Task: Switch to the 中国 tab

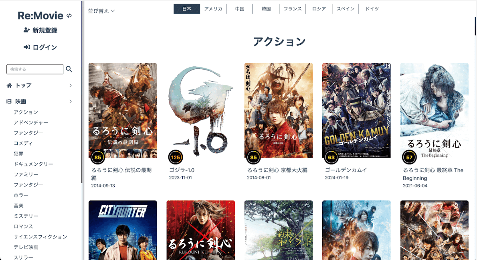Action: [239, 9]
